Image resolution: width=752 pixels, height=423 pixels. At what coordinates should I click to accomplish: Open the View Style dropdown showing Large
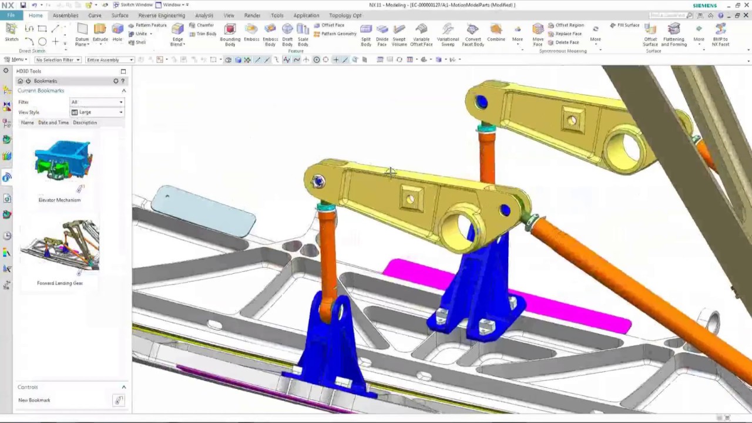coord(97,112)
